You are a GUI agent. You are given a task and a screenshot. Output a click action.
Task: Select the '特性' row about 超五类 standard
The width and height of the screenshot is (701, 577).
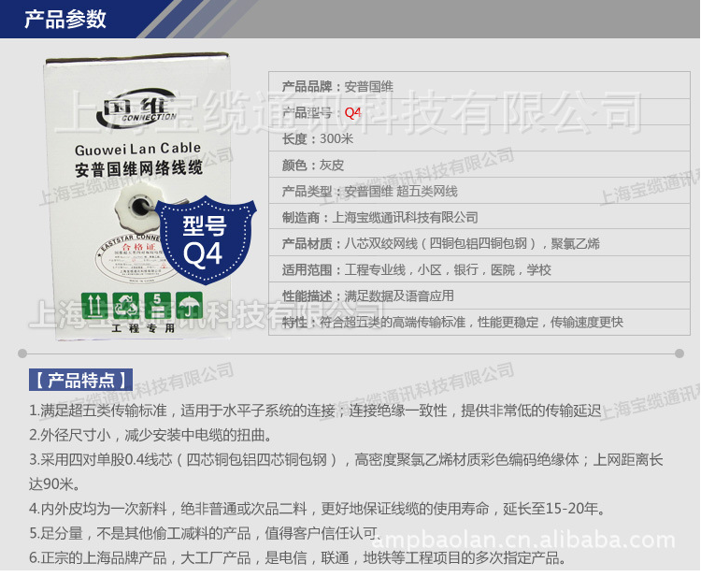click(x=479, y=322)
